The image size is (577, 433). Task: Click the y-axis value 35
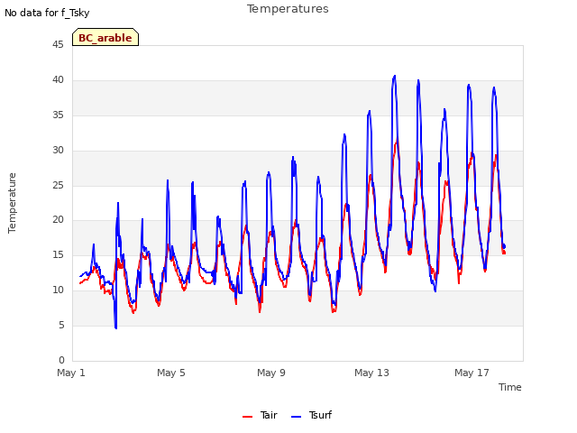pyautogui.click(x=58, y=115)
